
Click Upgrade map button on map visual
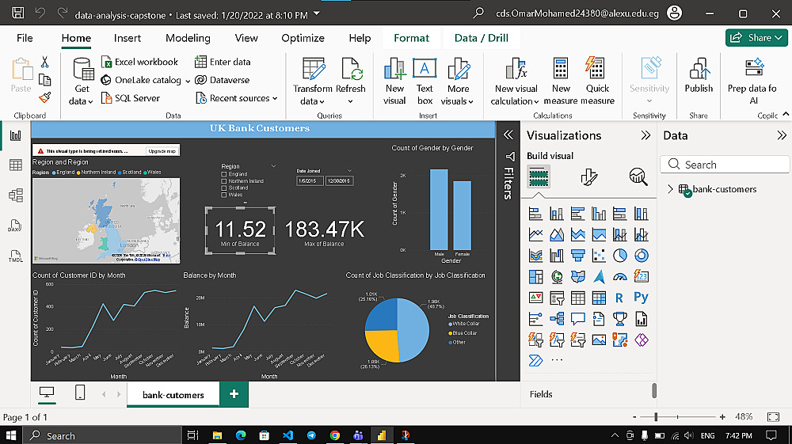pyautogui.click(x=162, y=151)
